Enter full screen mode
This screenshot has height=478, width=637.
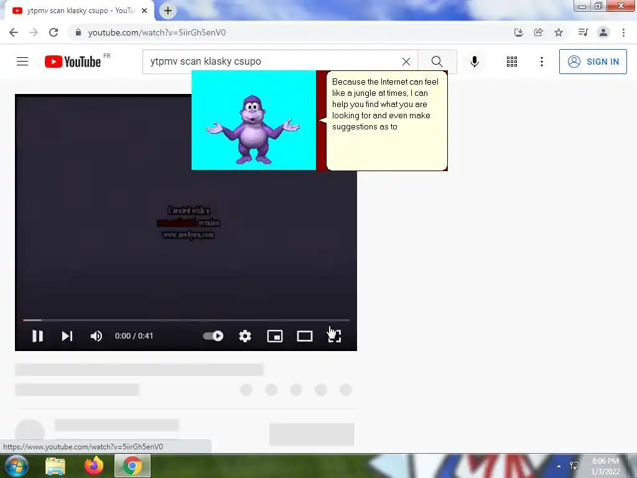pos(334,336)
